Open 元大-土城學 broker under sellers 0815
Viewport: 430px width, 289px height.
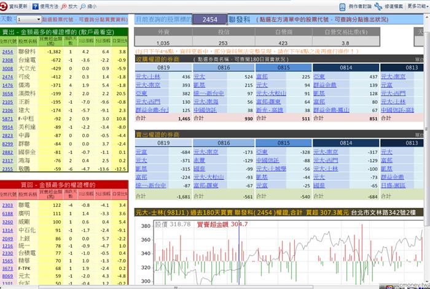(272, 169)
